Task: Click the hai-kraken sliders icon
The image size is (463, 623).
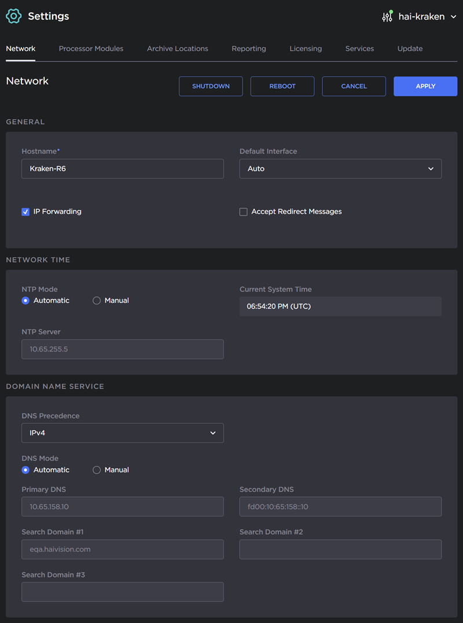Action: pos(387,17)
